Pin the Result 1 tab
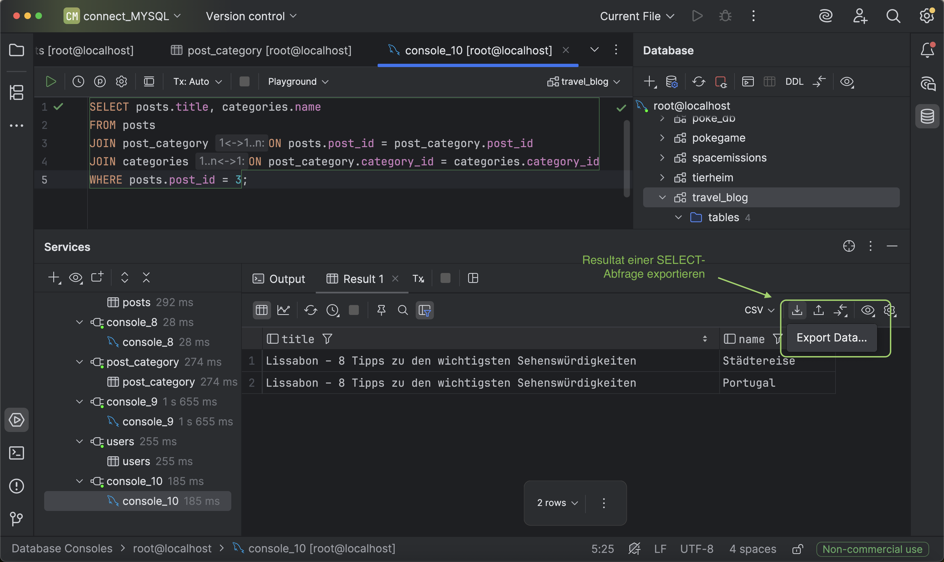This screenshot has height=562, width=944. coord(381,310)
